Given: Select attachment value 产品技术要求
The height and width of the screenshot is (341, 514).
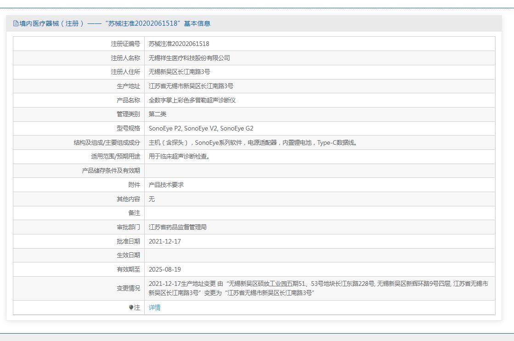Looking at the screenshot, I should [x=166, y=185].
